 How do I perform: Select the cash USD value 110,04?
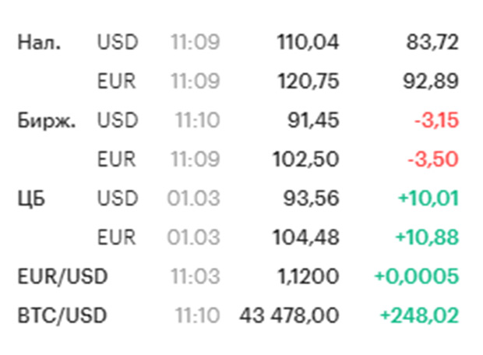308,42
